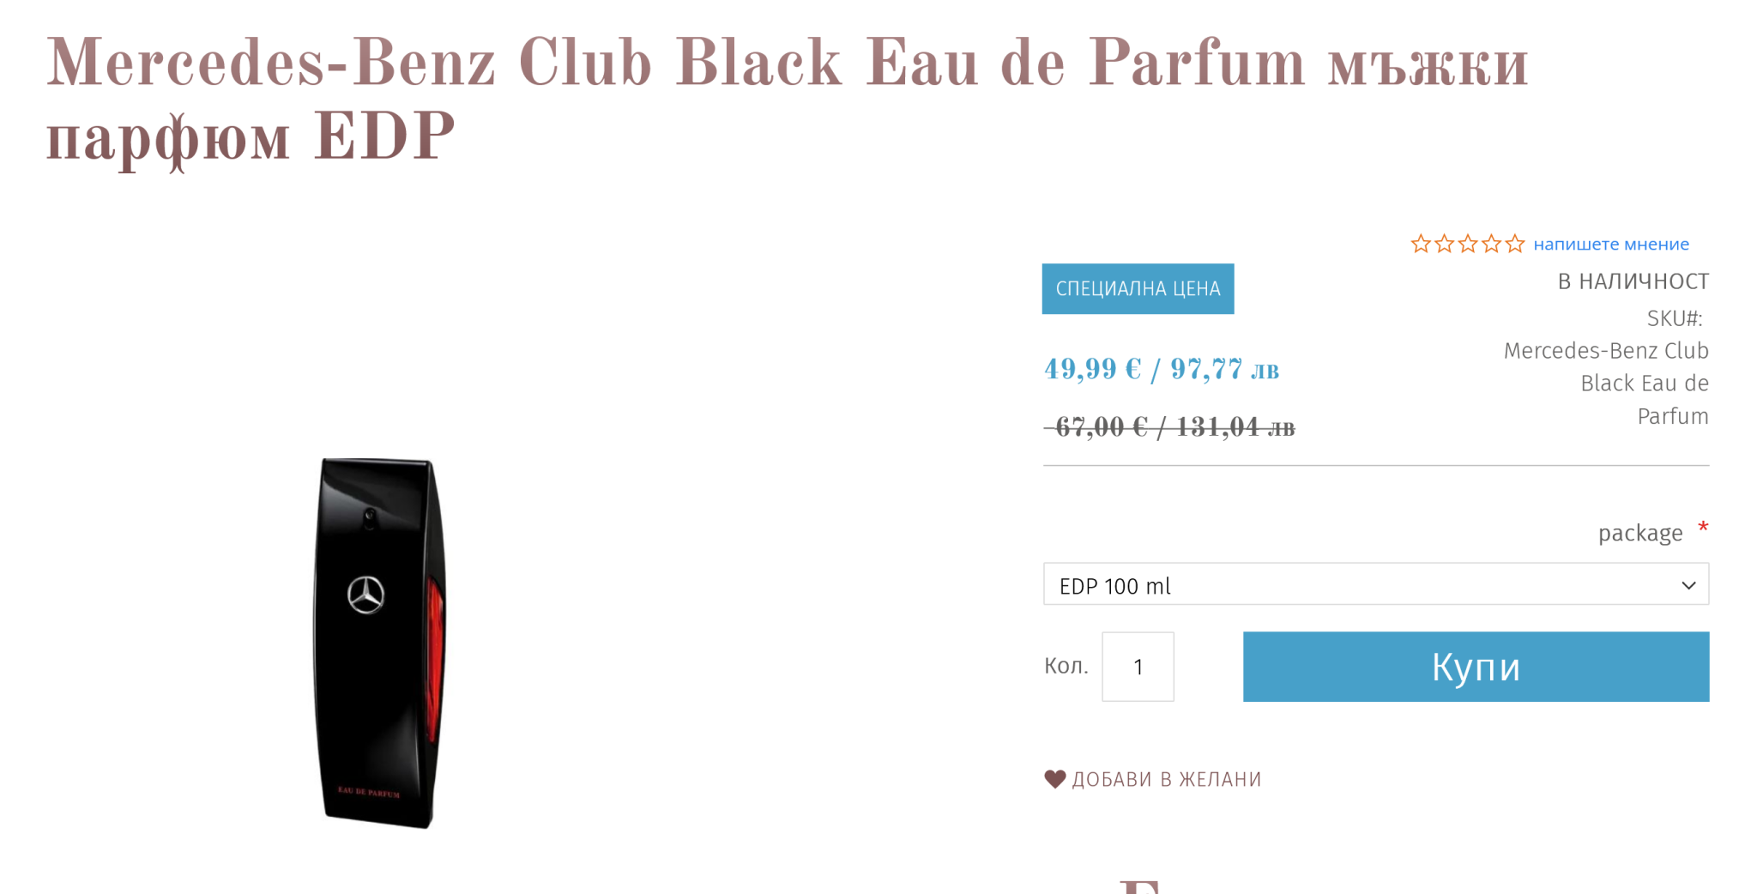This screenshot has width=1757, height=894.
Task: Click the third rating star
Action: 1468,245
